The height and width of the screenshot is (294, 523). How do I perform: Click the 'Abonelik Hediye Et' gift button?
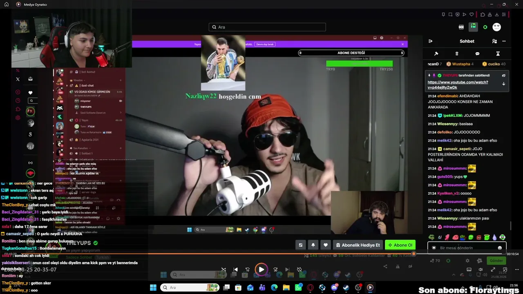tap(358, 245)
